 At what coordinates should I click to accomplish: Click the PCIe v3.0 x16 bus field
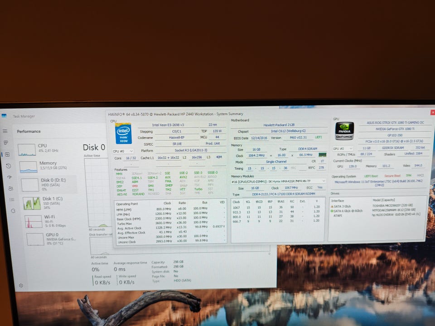394,141
